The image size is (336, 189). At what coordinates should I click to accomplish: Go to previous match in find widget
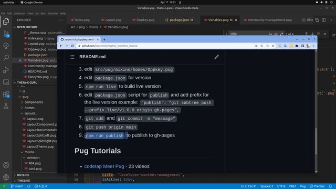pos(306,34)
